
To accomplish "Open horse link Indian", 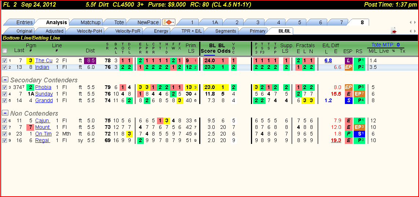I will [42, 67].
